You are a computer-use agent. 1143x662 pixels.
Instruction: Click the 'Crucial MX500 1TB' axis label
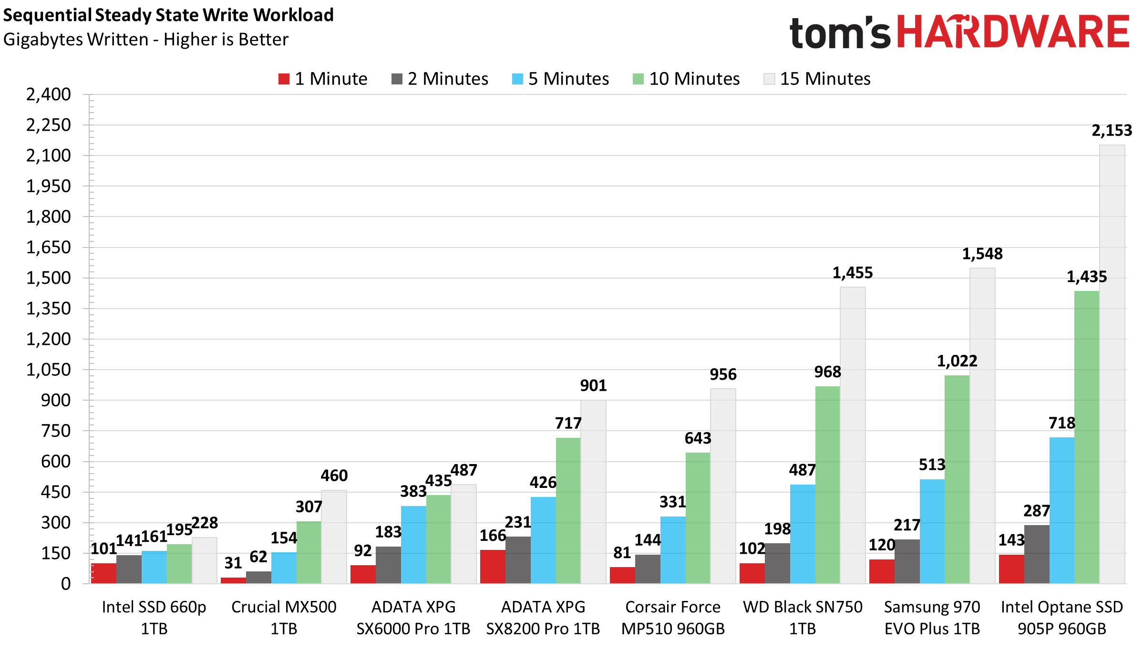[284, 618]
